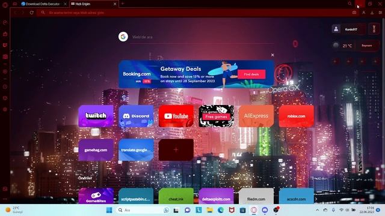This screenshot has width=385, height=216.
Task: Open the Windows Start menu
Action: coord(109,210)
